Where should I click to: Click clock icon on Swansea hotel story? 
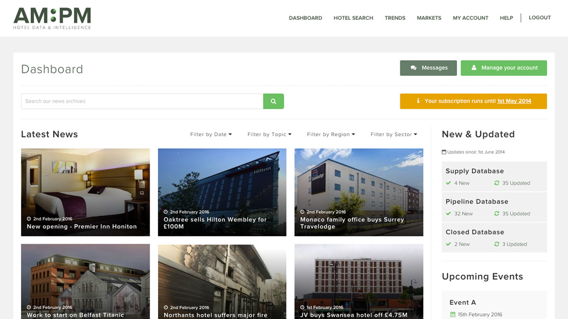coord(302,308)
